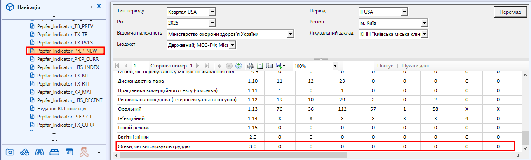
Task: Open the stacked cubes module icon
Action: click(24, 152)
